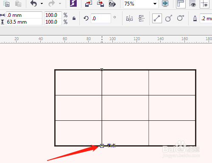
Task: Click the 100 mark on the ruler
Action: [x=112, y=38]
